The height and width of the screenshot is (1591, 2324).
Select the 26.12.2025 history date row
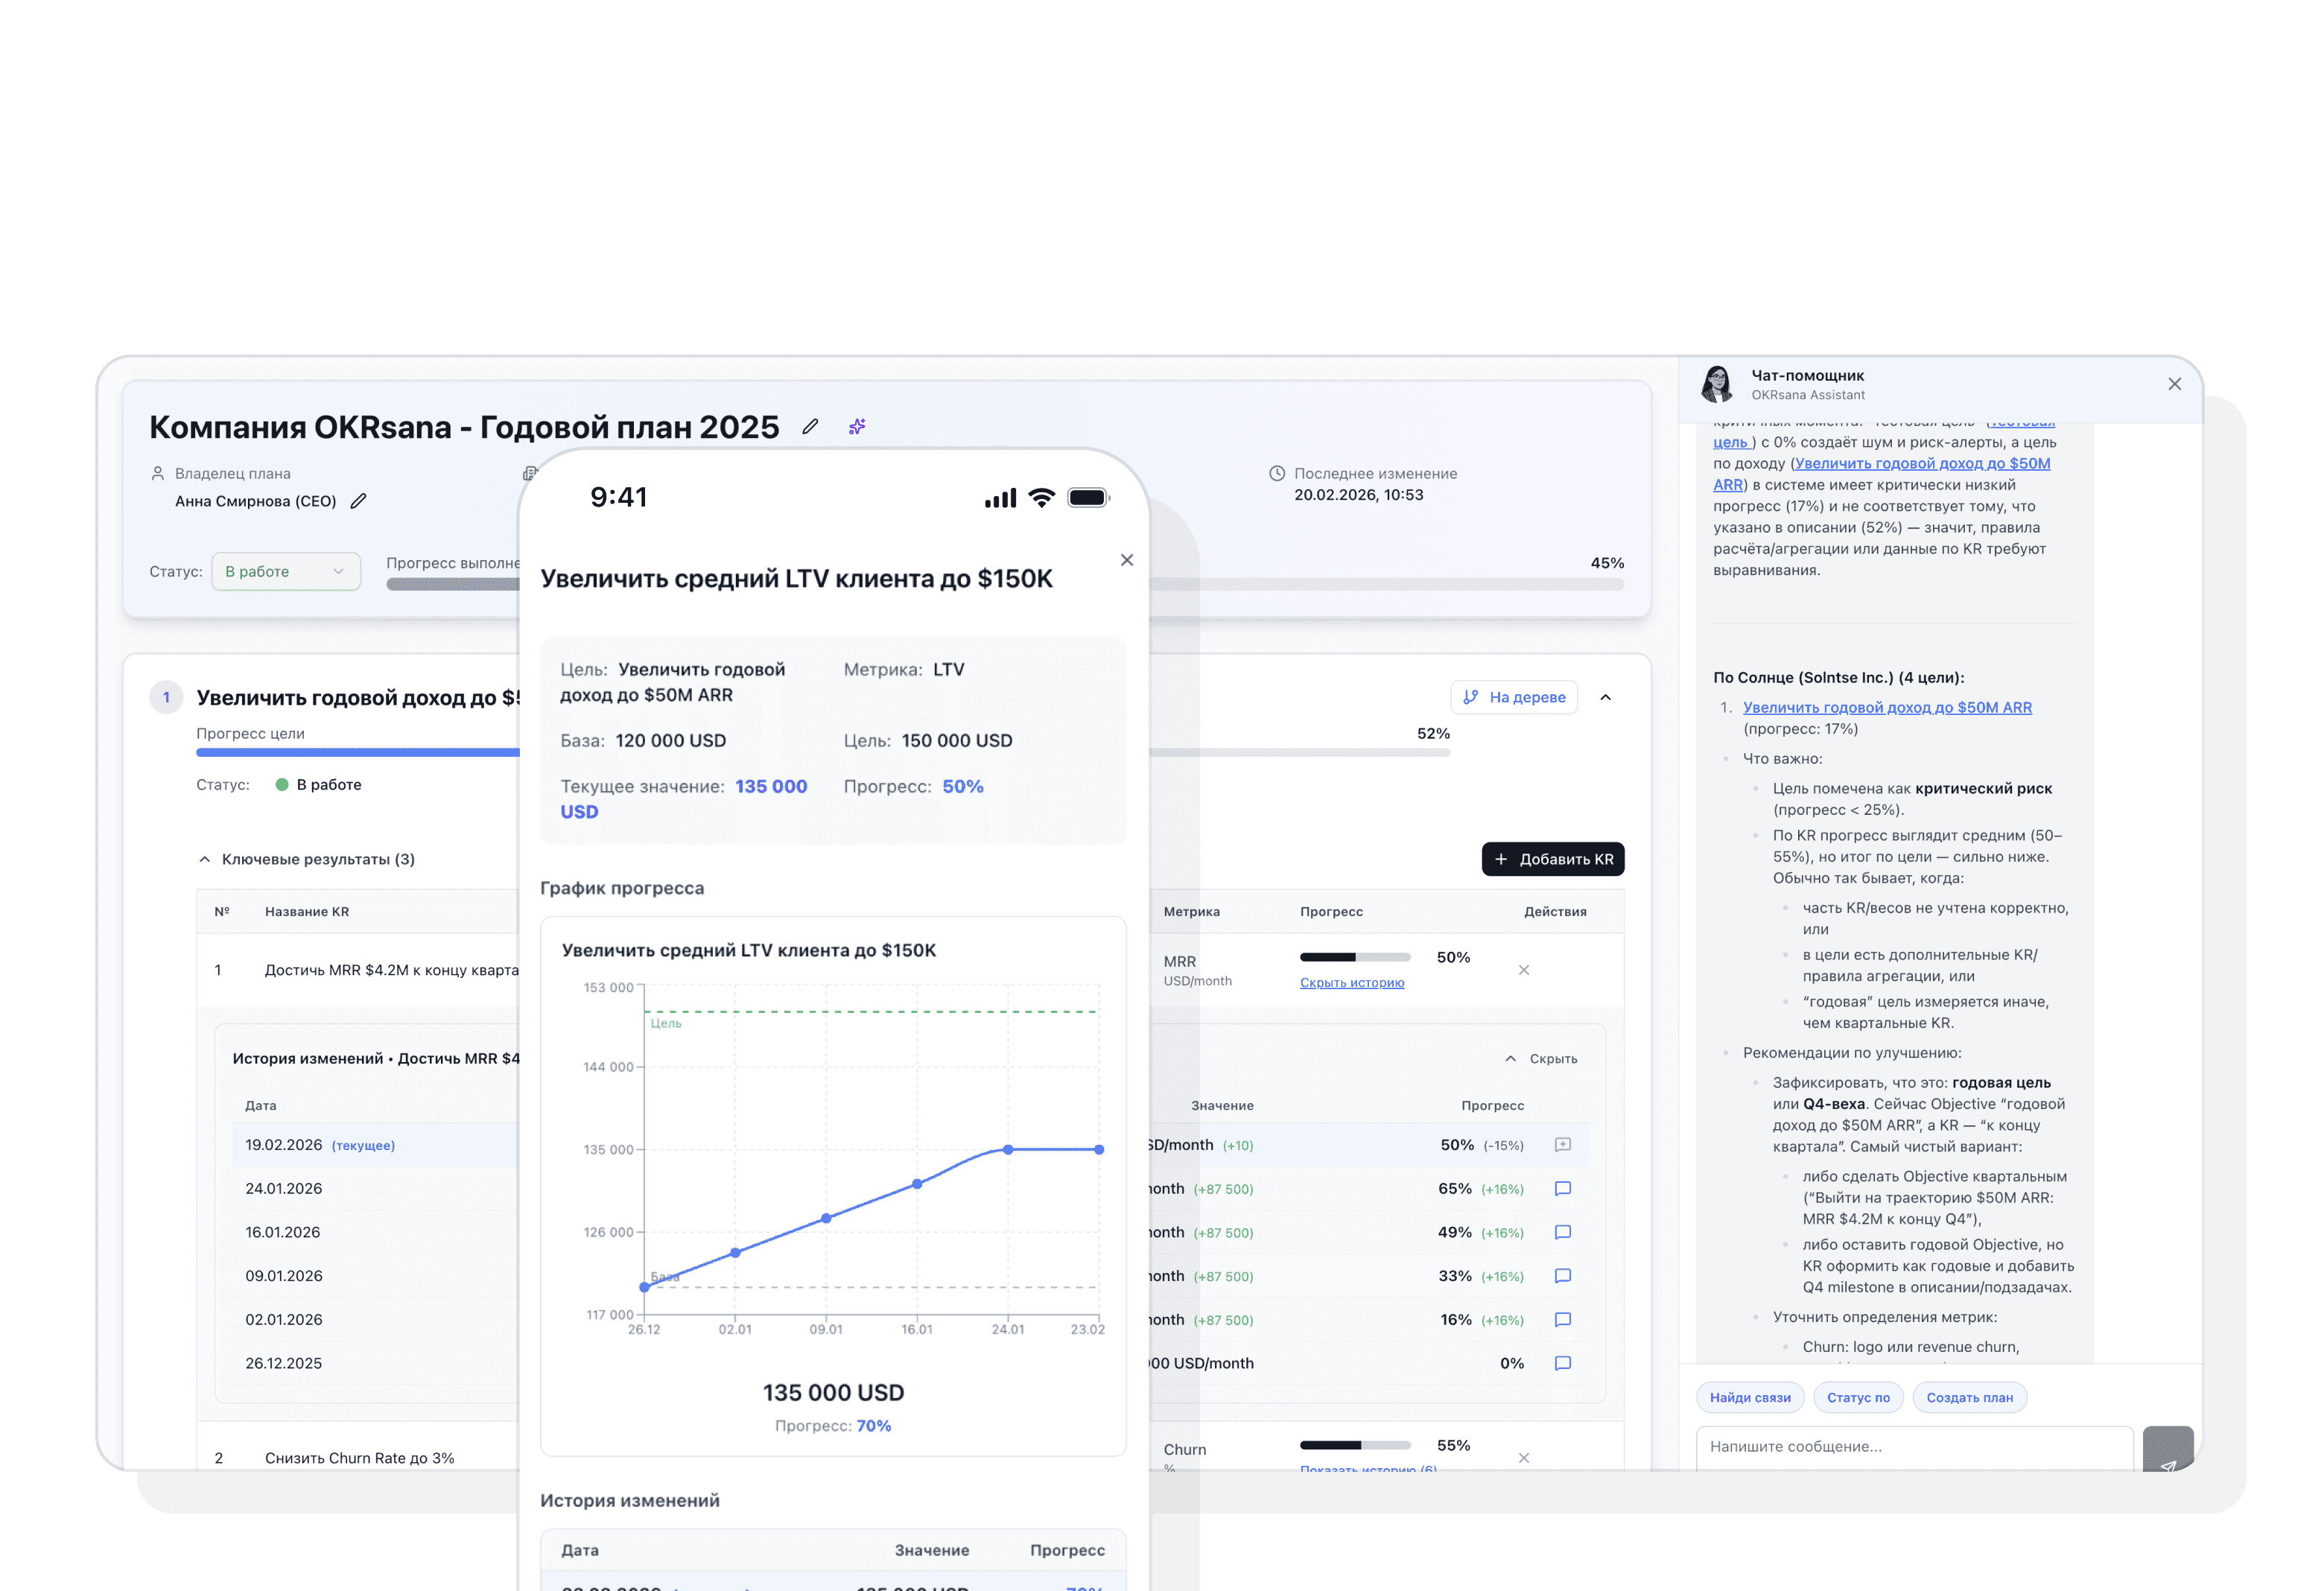click(x=284, y=1363)
